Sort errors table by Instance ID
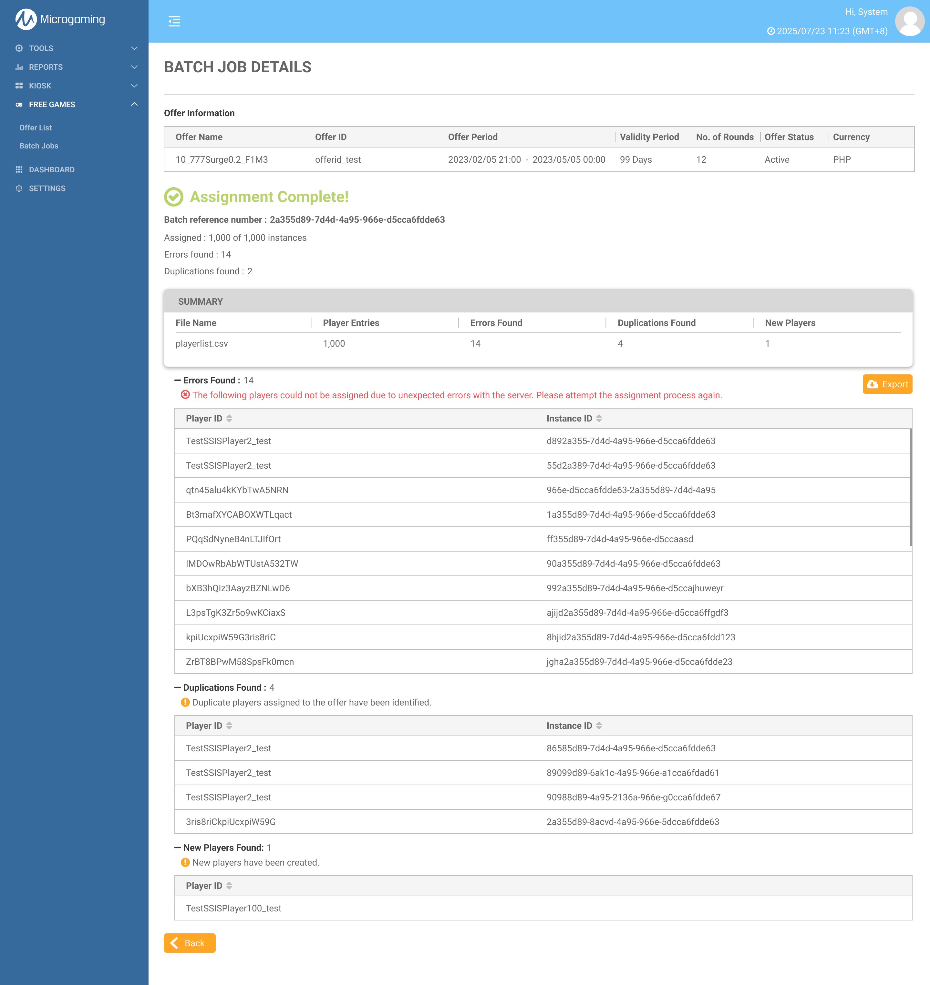This screenshot has height=985, width=930. tap(599, 418)
